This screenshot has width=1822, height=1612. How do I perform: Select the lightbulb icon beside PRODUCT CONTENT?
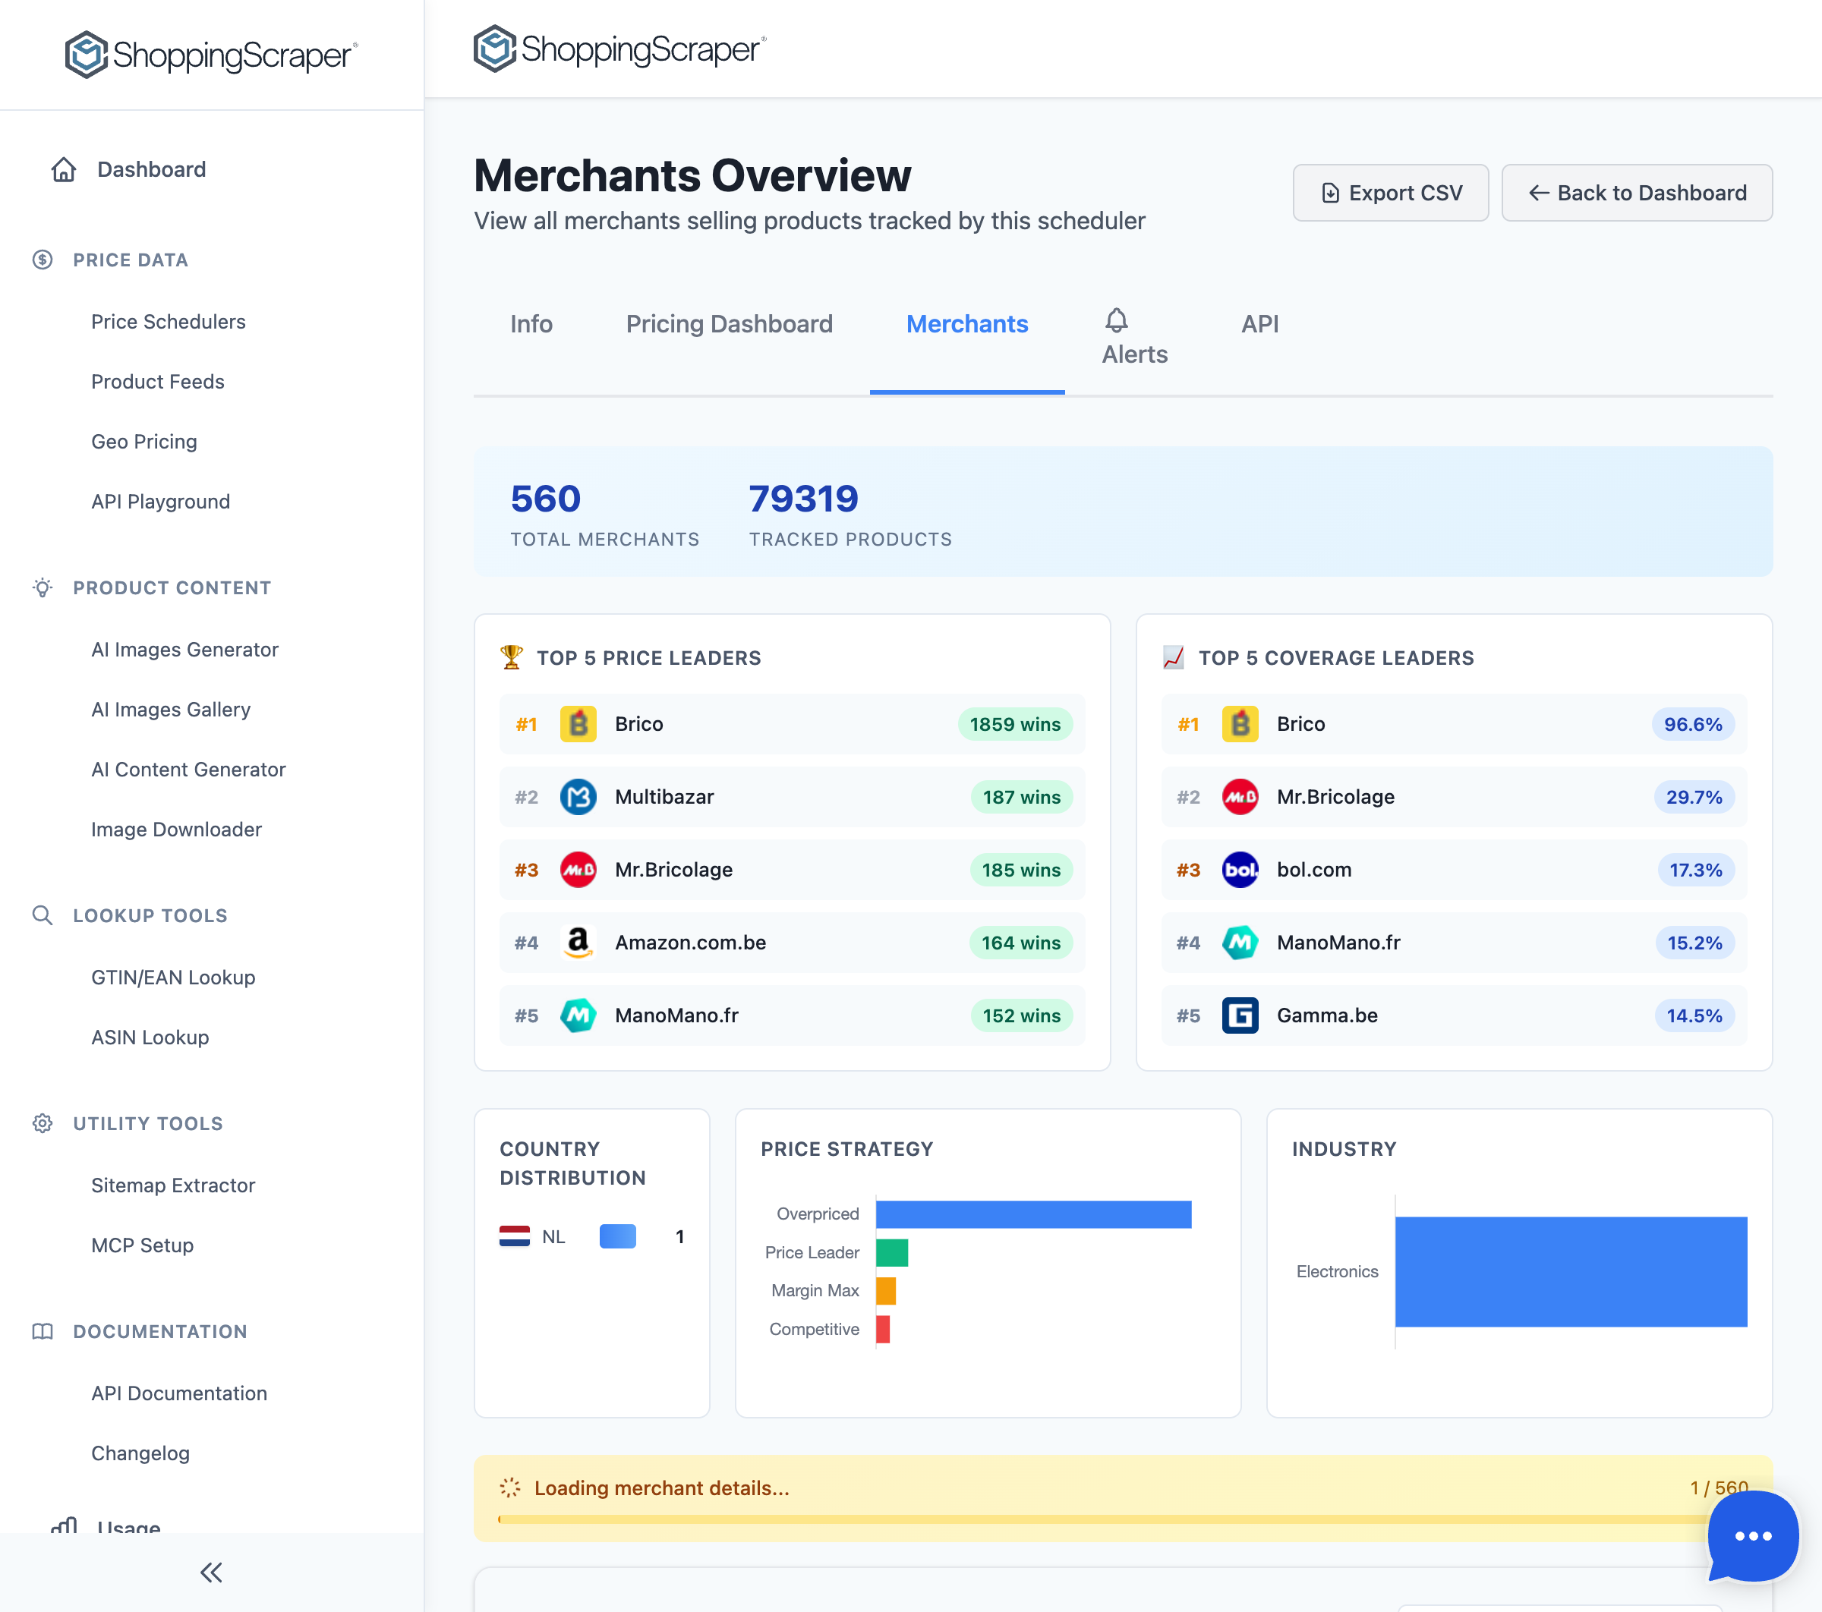pos(42,587)
